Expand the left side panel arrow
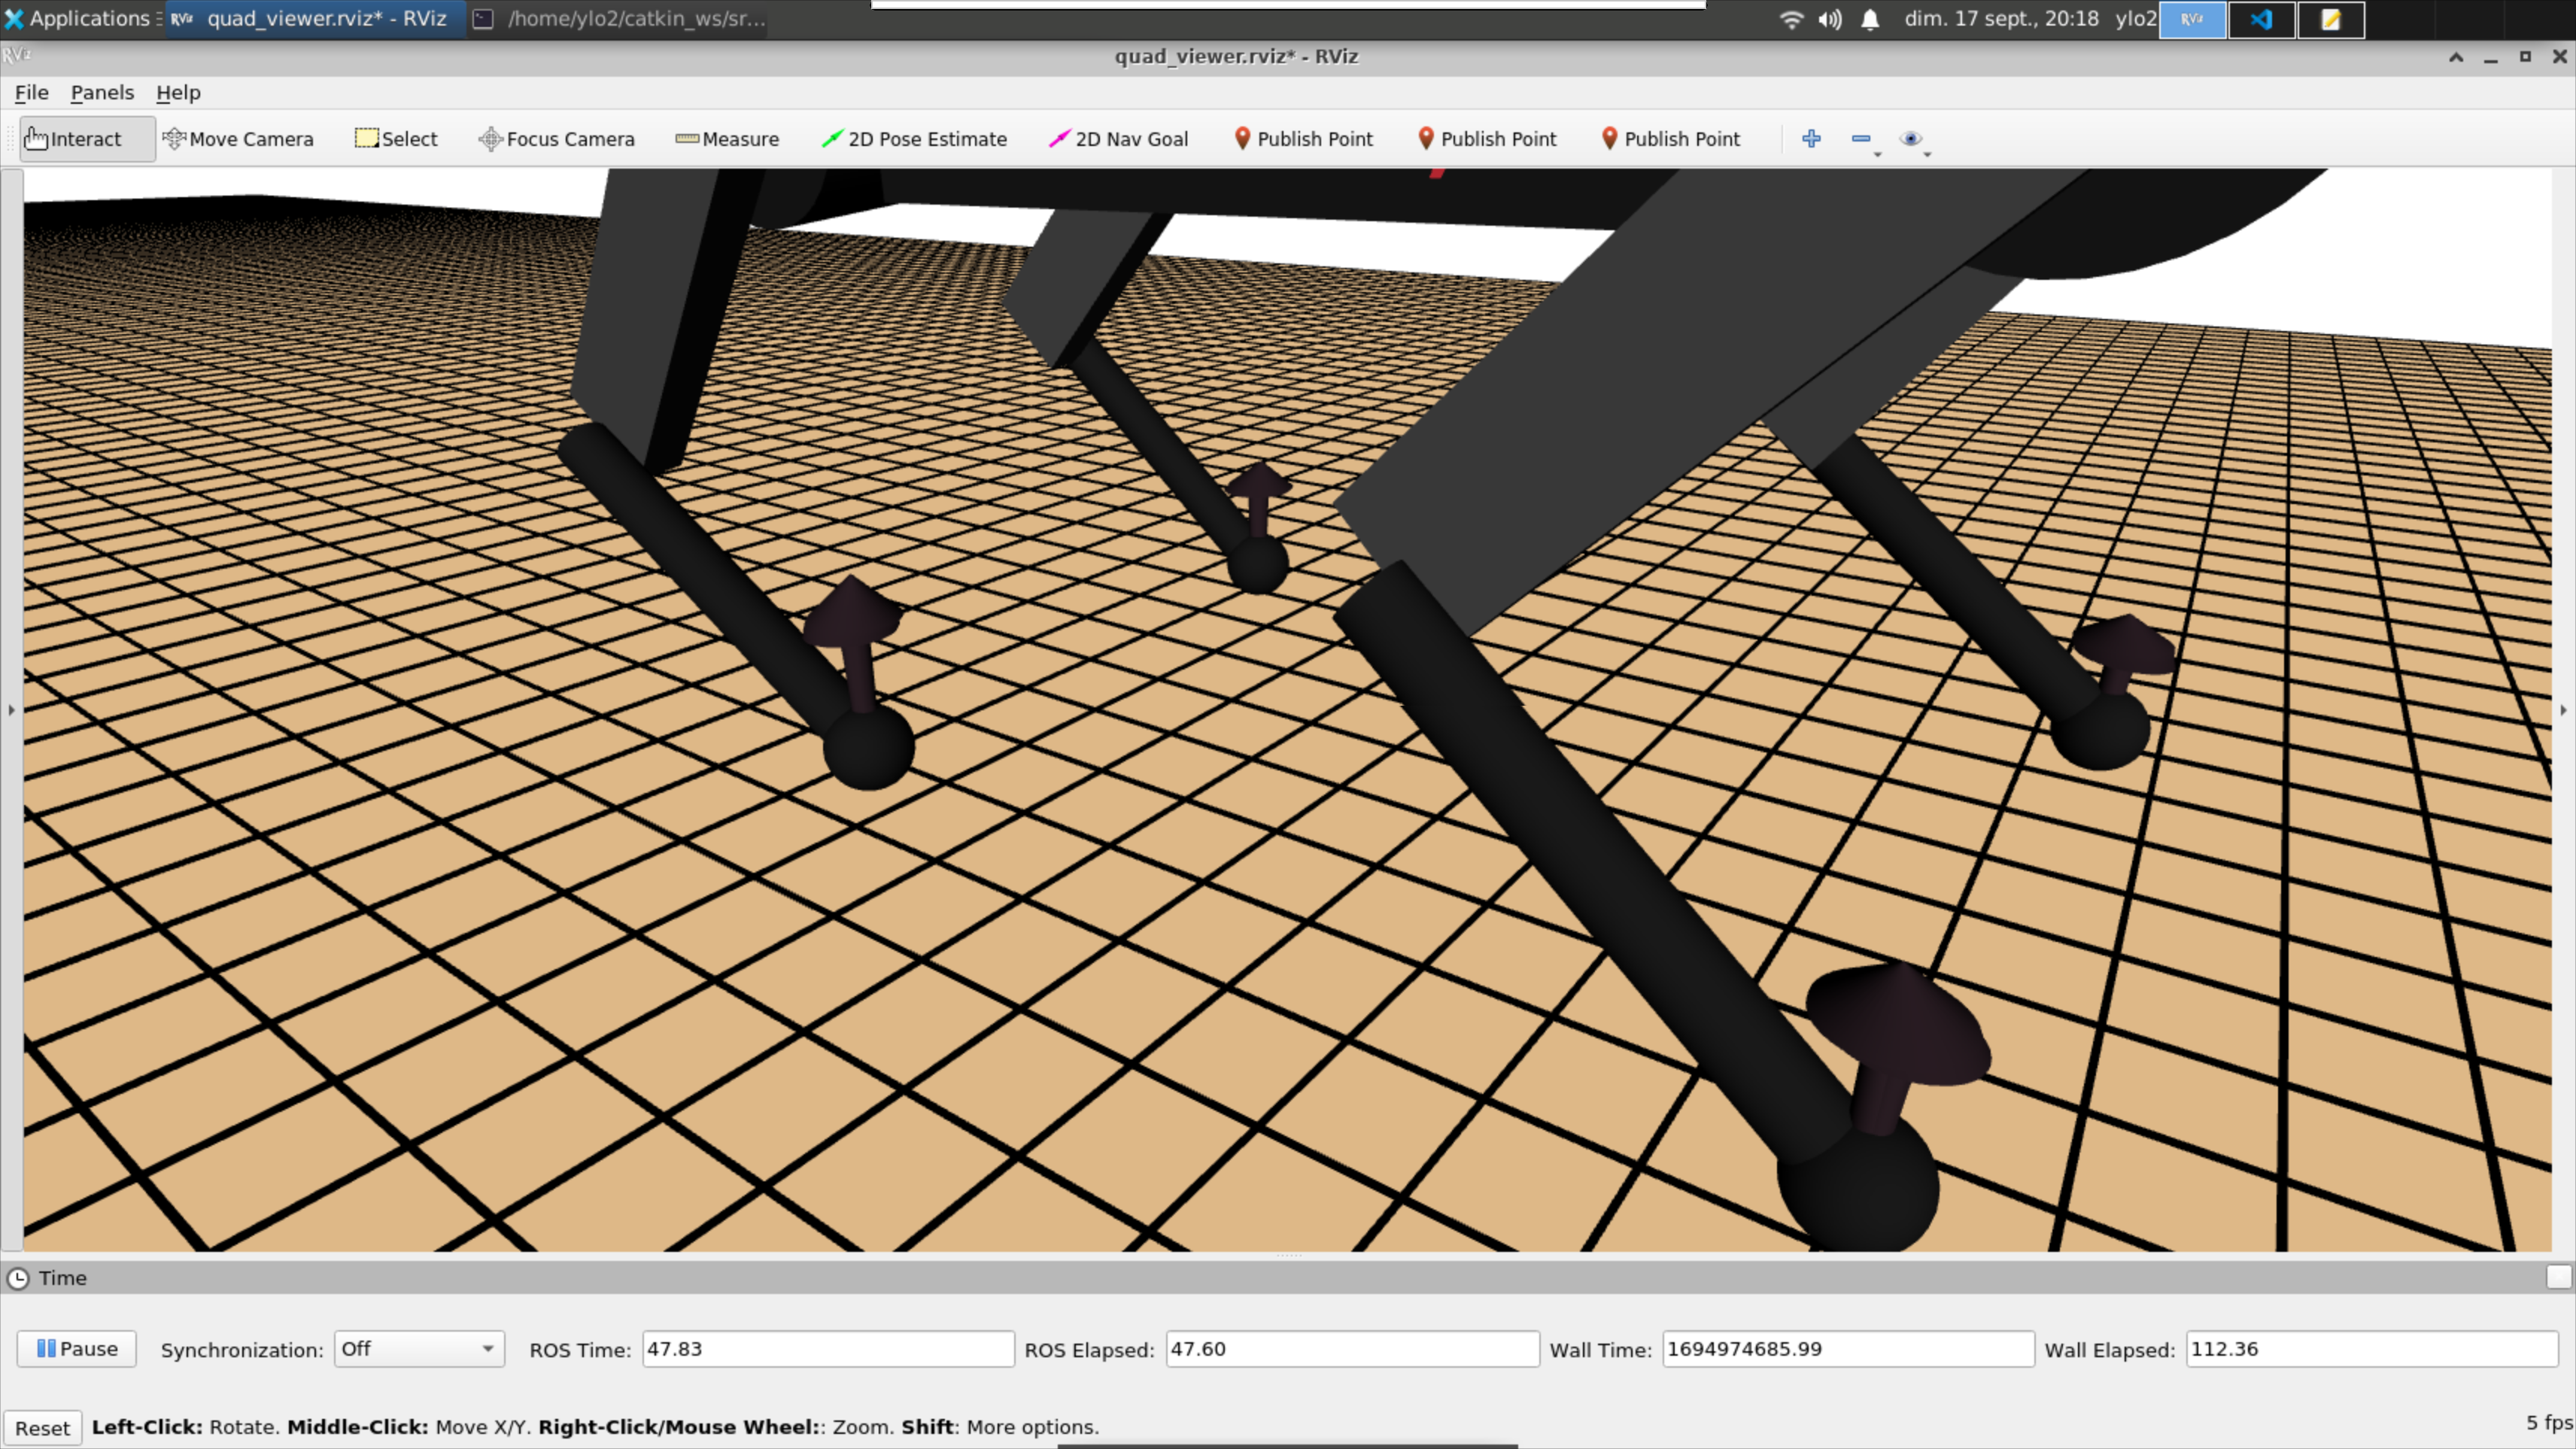 tap(10, 711)
